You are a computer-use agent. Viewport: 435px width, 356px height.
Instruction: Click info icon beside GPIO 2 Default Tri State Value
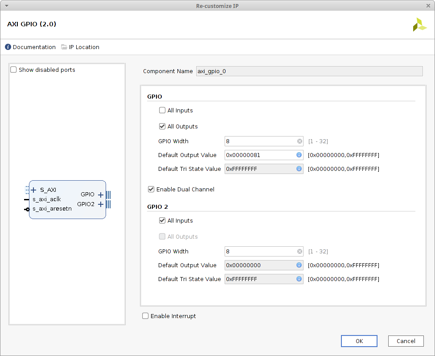(299, 279)
